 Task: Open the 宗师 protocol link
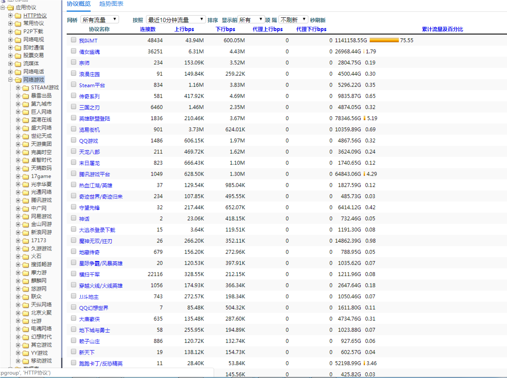pos(84,63)
